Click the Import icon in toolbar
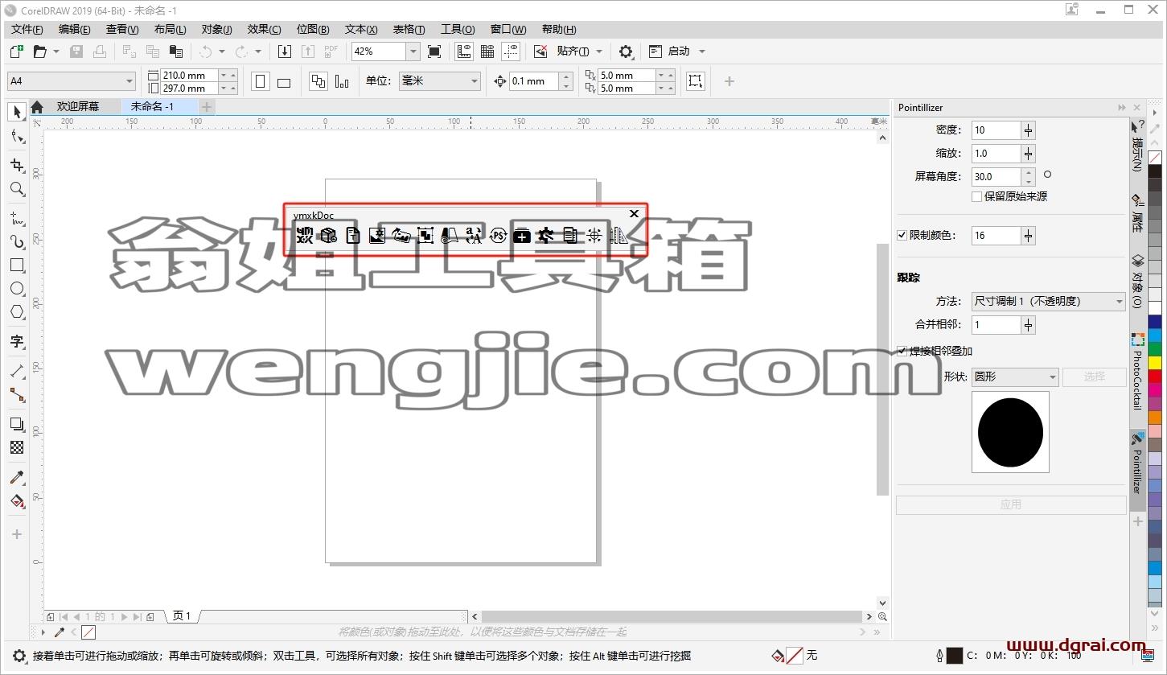1167x675 pixels. click(285, 51)
